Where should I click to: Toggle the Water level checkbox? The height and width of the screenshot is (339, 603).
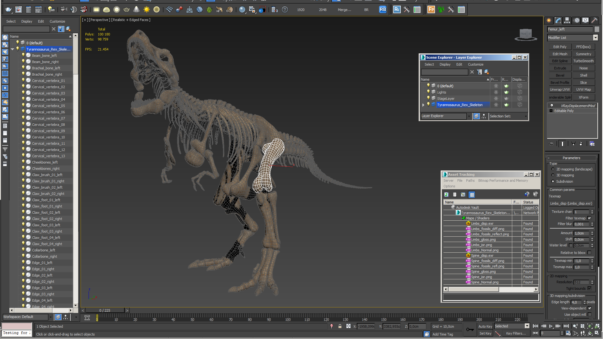571,245
